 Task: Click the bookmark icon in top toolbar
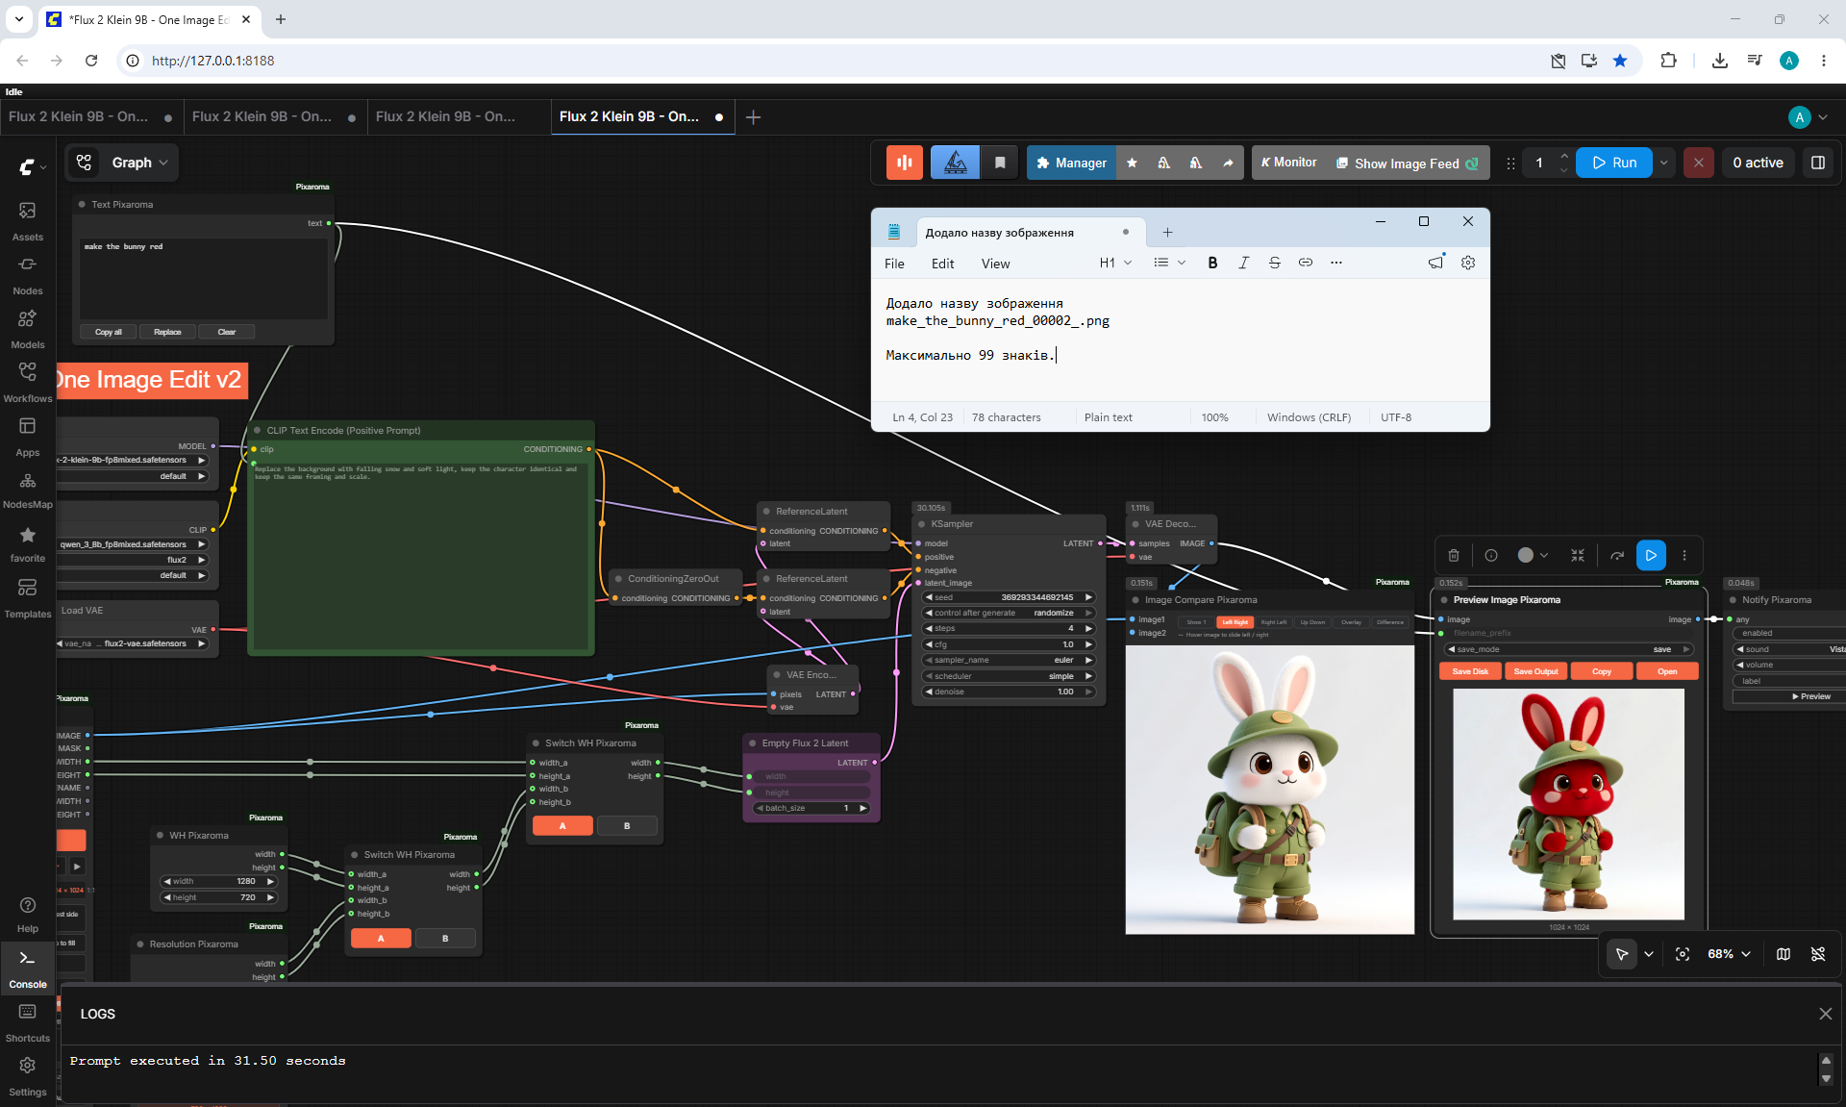pyautogui.click(x=1000, y=163)
